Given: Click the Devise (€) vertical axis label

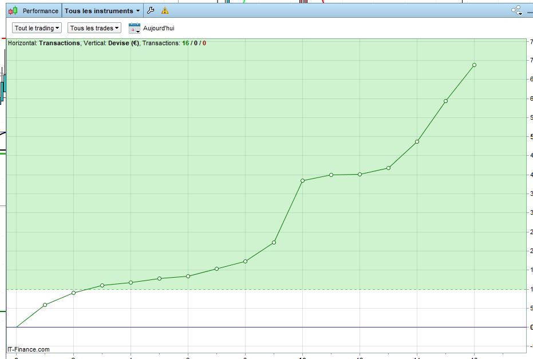Looking at the screenshot, I should pos(124,43).
